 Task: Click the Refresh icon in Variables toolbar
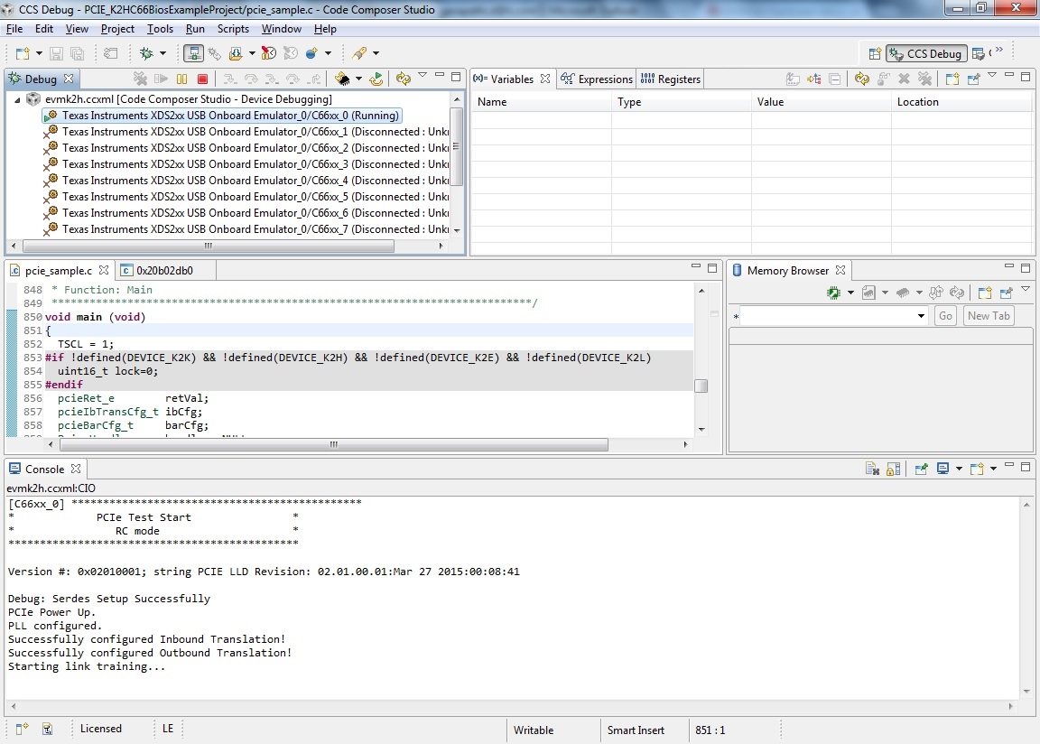pyautogui.click(x=861, y=79)
